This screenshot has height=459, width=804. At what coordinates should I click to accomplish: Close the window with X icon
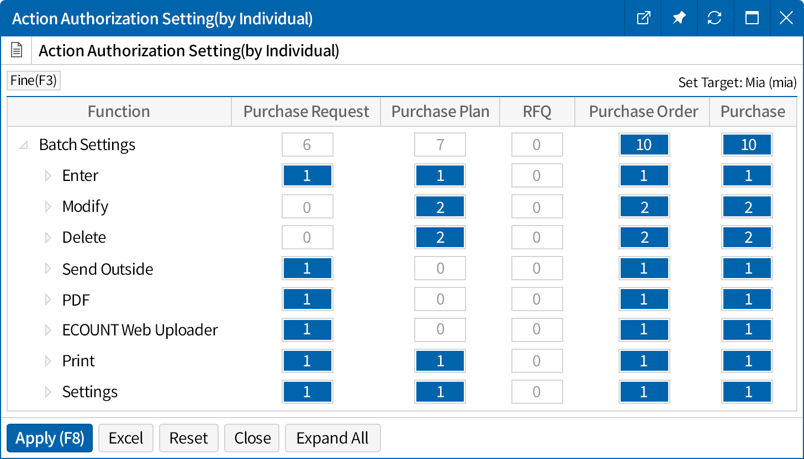click(786, 18)
